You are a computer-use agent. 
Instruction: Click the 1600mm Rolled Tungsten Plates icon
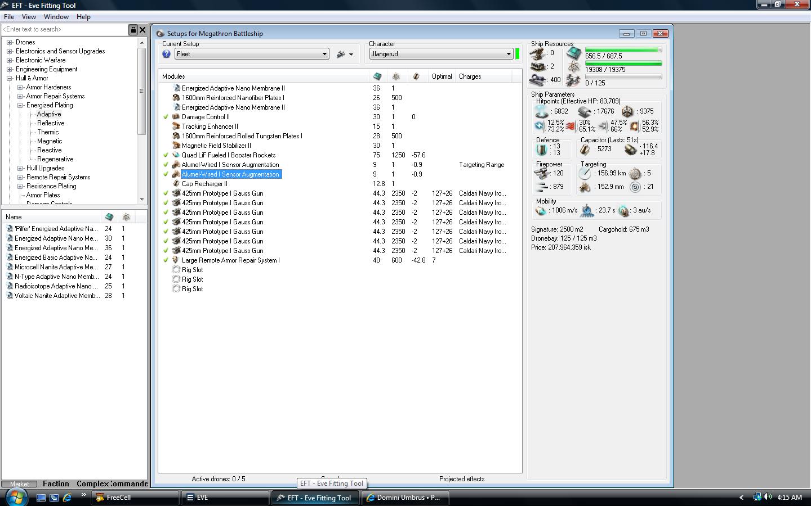pos(176,136)
